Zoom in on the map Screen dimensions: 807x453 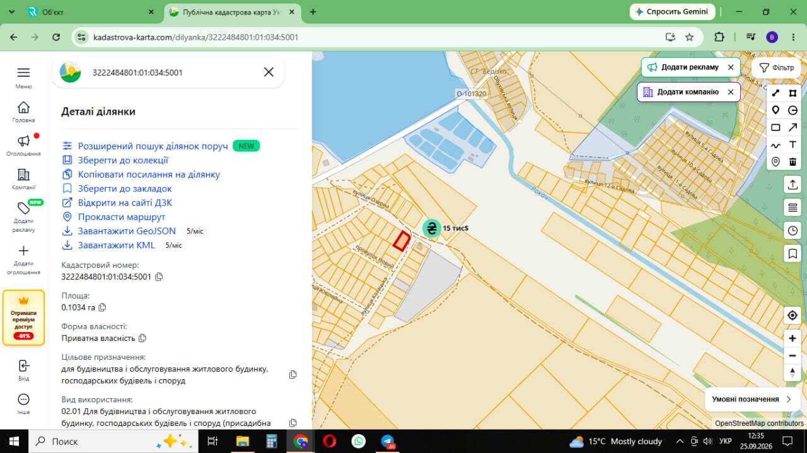792,338
